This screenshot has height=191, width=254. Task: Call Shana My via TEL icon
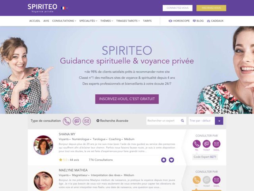click(x=196, y=144)
